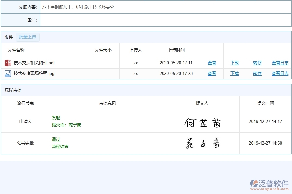Click the 批量上传 upload button
Viewport: 292px width, 194px height.
(x=28, y=37)
